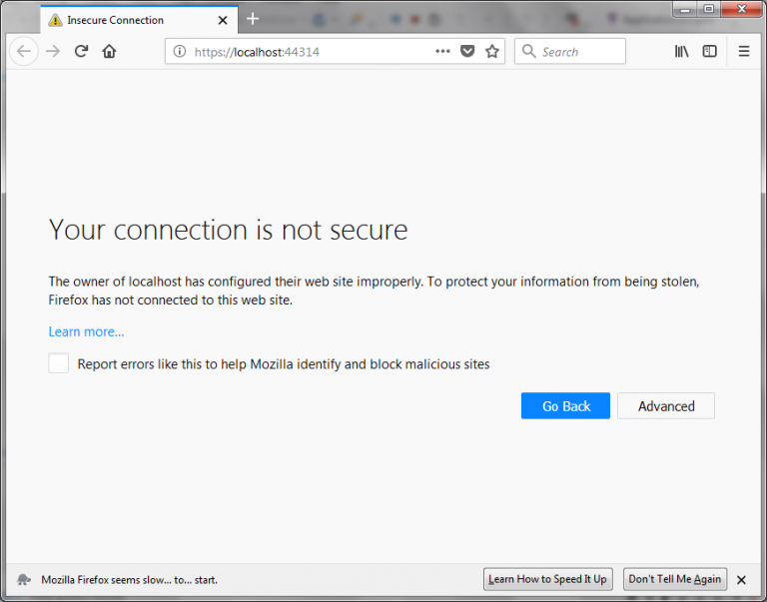
Task: Go to the Home page
Action: (110, 52)
